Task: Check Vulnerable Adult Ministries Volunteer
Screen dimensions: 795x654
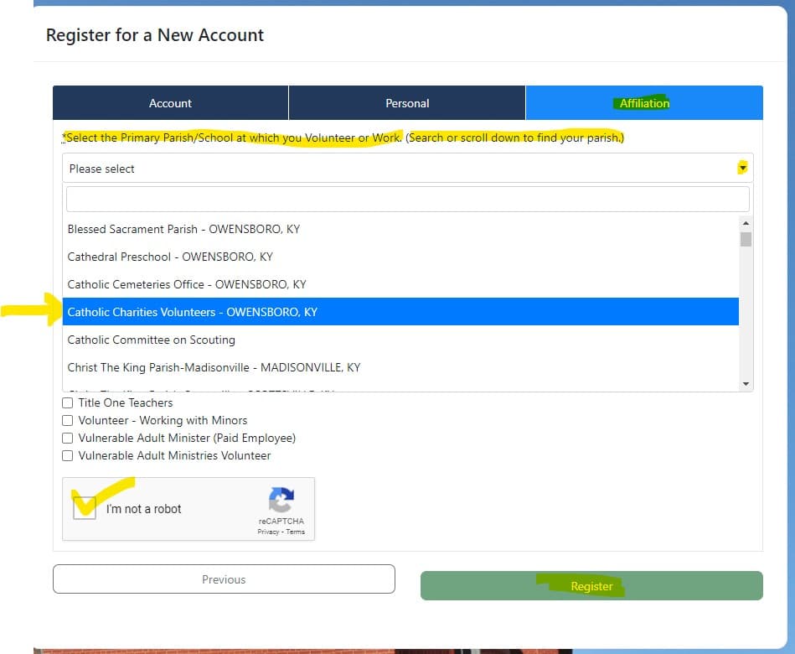Action: coord(67,455)
